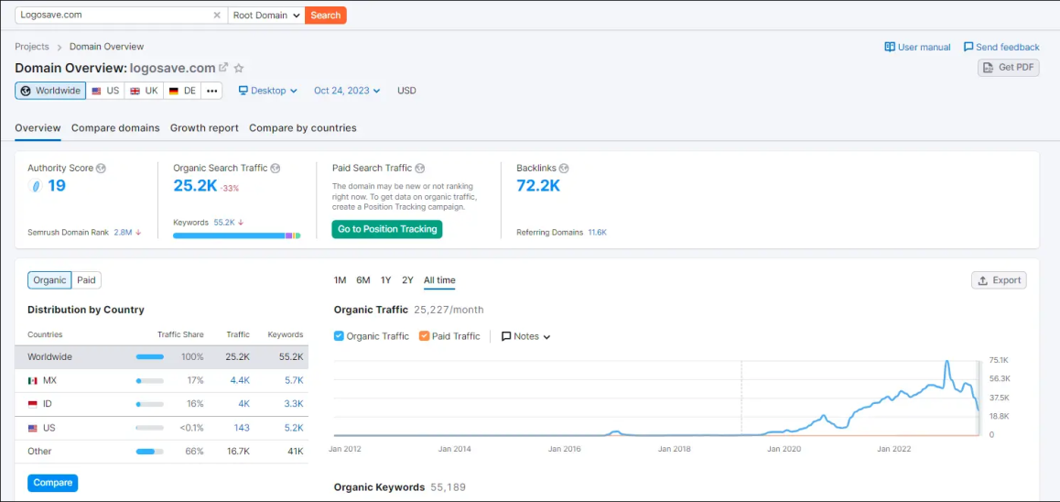
Task: Click the Referring Domains 11.6K link
Action: [597, 232]
